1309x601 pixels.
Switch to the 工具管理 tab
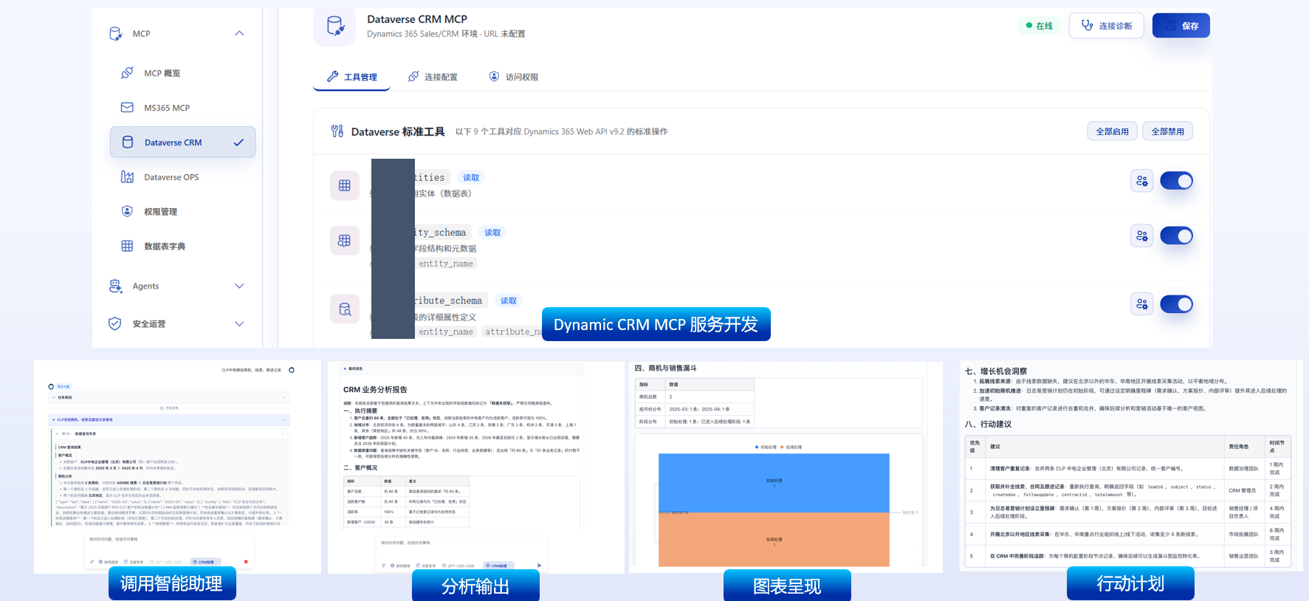click(351, 77)
